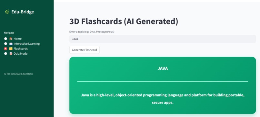Click the Navigate sidebar label
260x117 pixels.
click(9, 33)
